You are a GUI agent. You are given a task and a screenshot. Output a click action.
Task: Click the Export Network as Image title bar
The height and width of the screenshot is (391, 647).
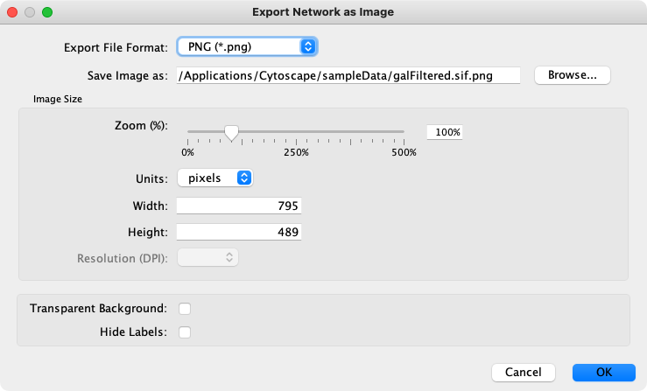pos(323,12)
